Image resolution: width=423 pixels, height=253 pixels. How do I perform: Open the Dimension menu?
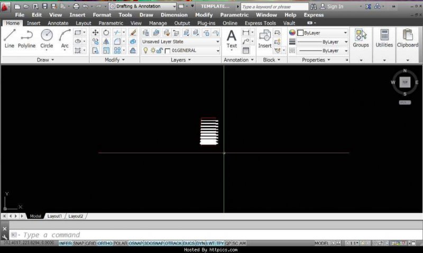[174, 15]
